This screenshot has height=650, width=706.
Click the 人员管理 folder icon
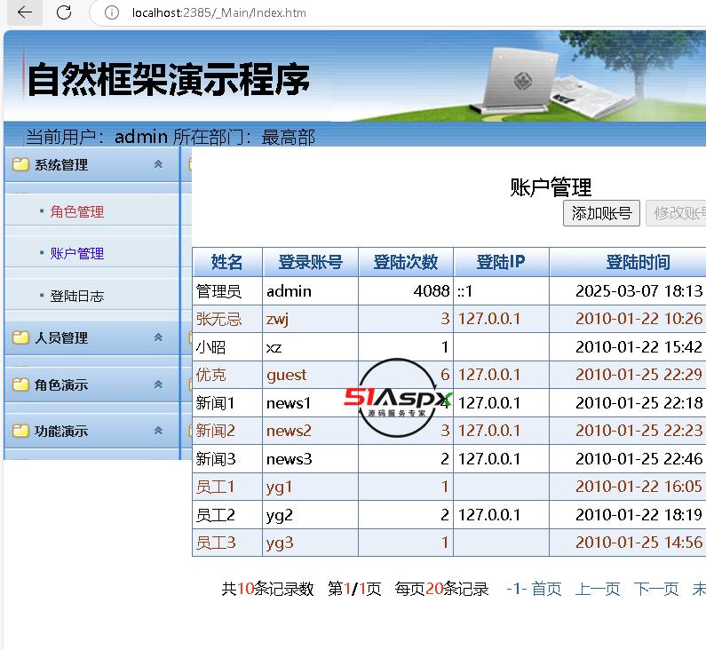20,337
